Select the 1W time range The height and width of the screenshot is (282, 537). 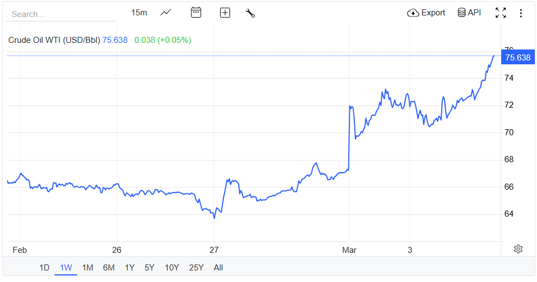point(66,268)
